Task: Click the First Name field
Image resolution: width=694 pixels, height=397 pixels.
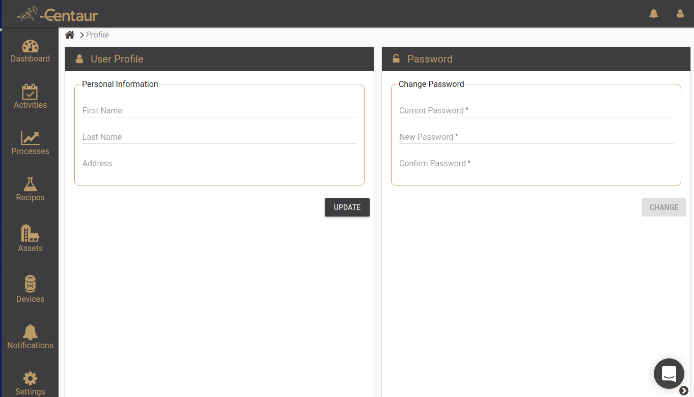Action: coord(219,111)
